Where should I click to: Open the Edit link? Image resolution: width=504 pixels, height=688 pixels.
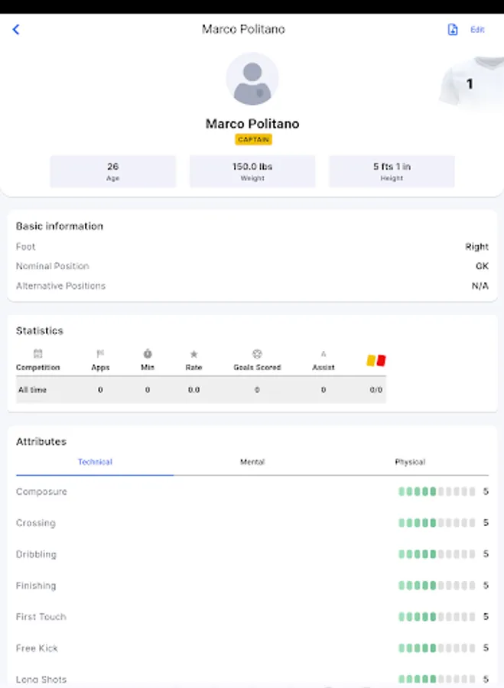coord(477,29)
